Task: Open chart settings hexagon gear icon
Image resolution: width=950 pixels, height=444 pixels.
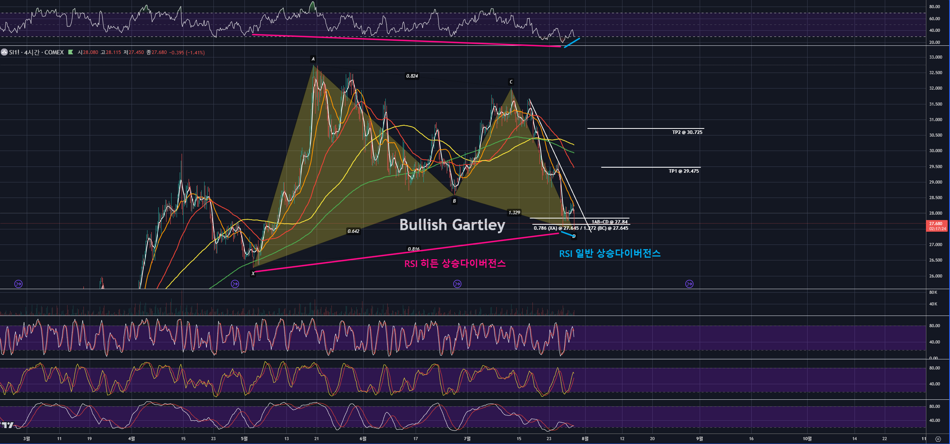Action: click(x=938, y=439)
